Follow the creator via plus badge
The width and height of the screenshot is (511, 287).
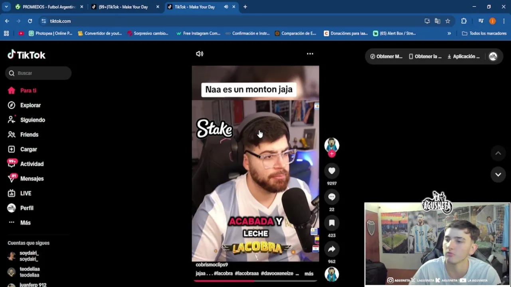click(x=332, y=154)
